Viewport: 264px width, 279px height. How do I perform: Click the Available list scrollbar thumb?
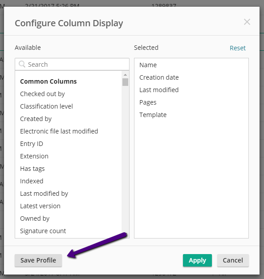[x=126, y=82]
